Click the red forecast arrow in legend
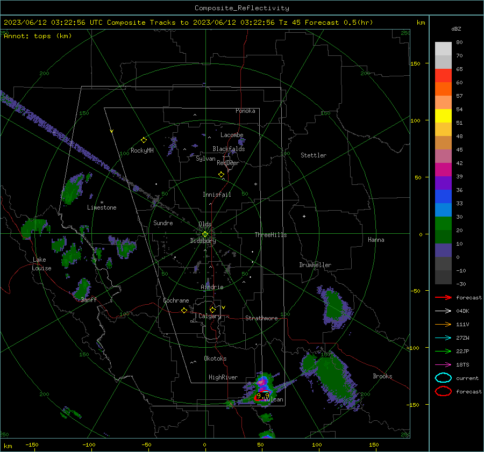Image resolution: width=484 pixels, height=452 pixels. click(x=443, y=297)
